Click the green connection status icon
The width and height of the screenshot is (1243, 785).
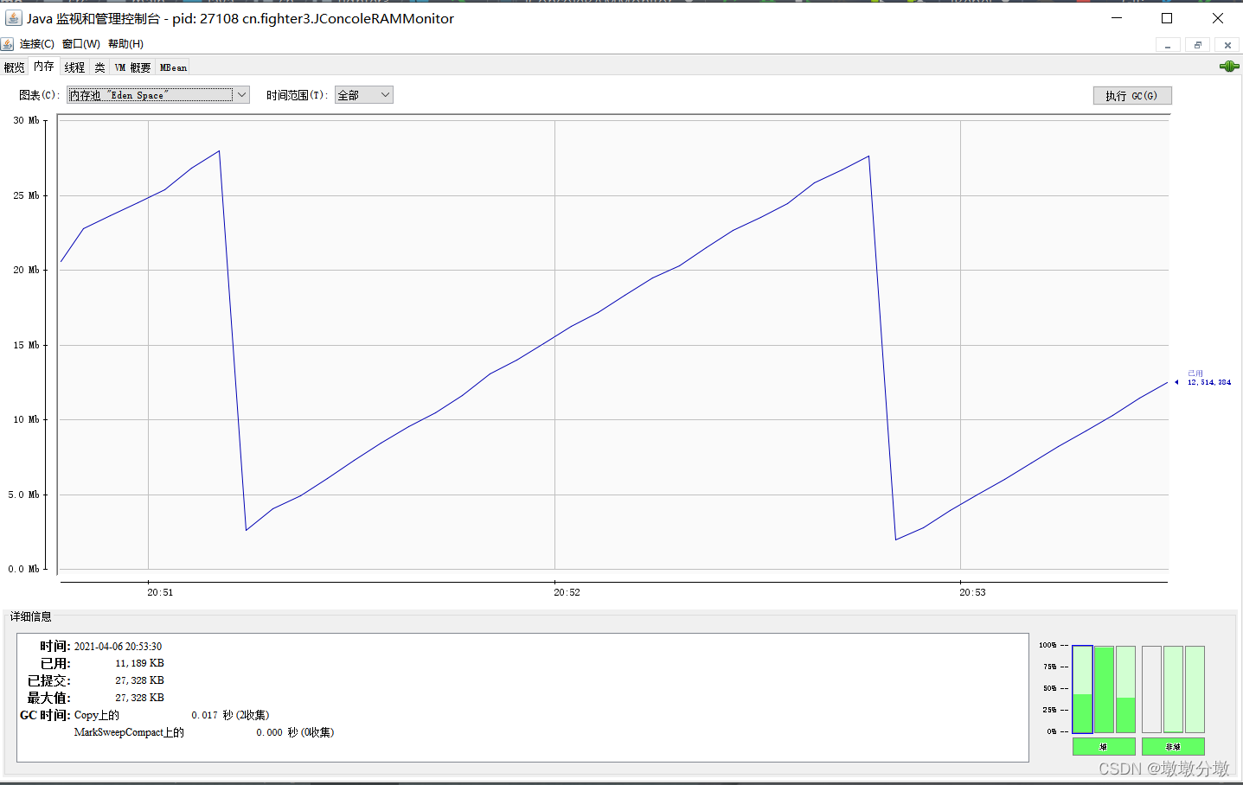pyautogui.click(x=1228, y=67)
